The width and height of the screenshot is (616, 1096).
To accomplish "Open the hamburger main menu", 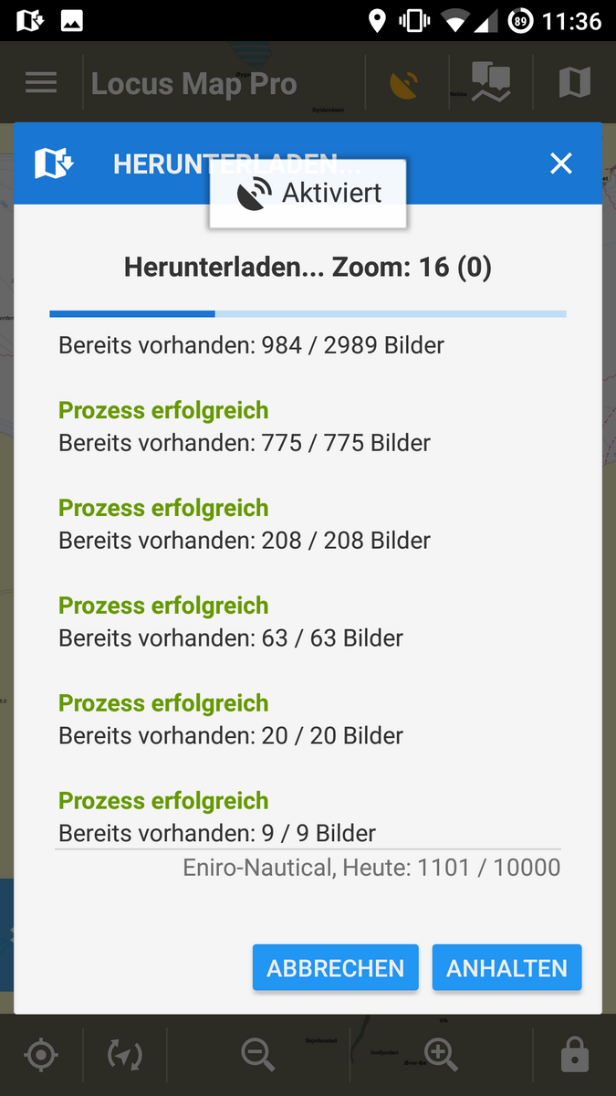I will 41,83.
